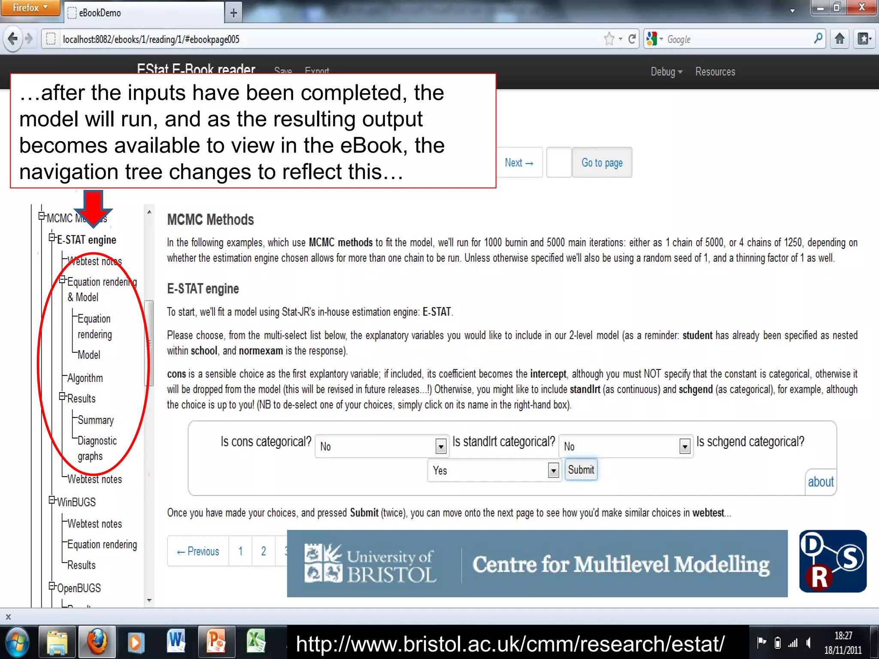Click the Go to page button

(602, 163)
